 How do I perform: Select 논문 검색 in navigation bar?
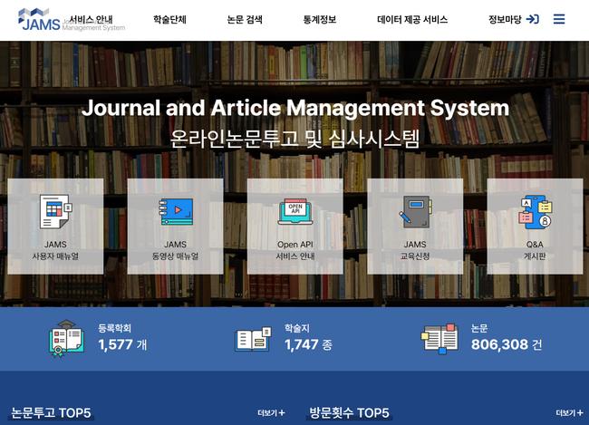[x=245, y=19]
